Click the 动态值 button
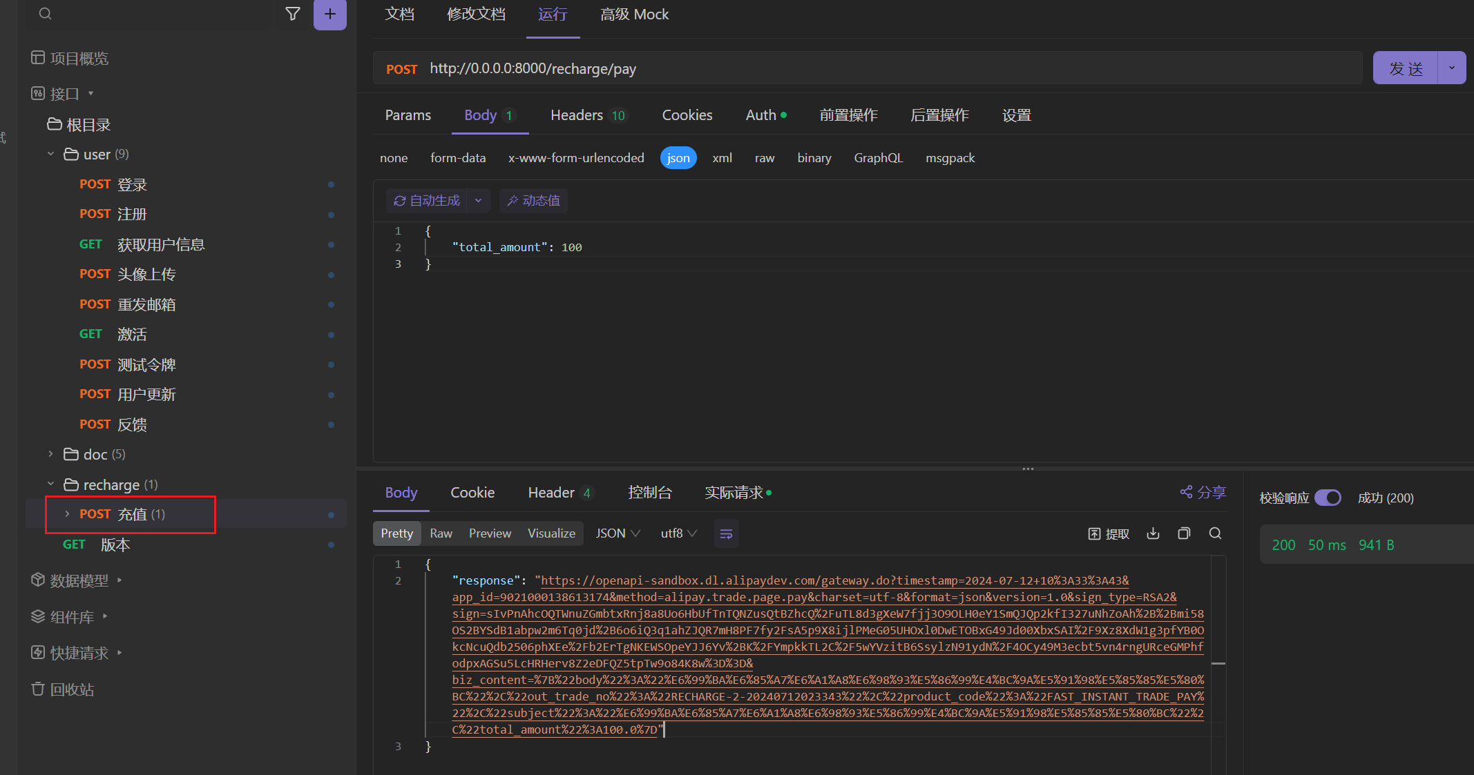 (533, 201)
